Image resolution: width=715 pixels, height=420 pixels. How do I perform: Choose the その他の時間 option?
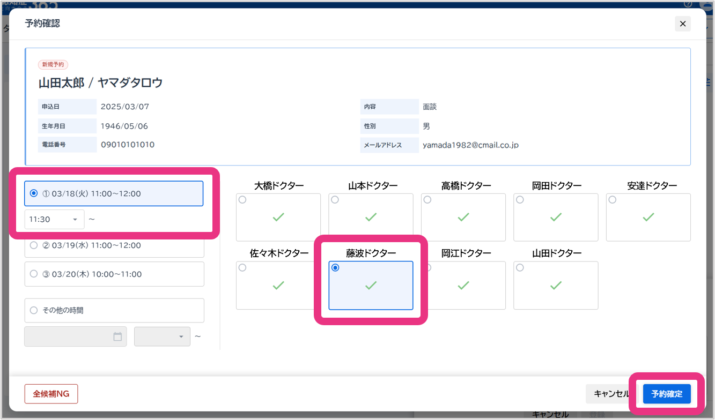tap(34, 310)
